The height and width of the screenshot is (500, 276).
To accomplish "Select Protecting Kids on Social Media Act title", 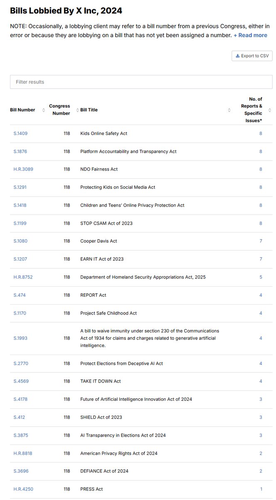I will click(118, 187).
